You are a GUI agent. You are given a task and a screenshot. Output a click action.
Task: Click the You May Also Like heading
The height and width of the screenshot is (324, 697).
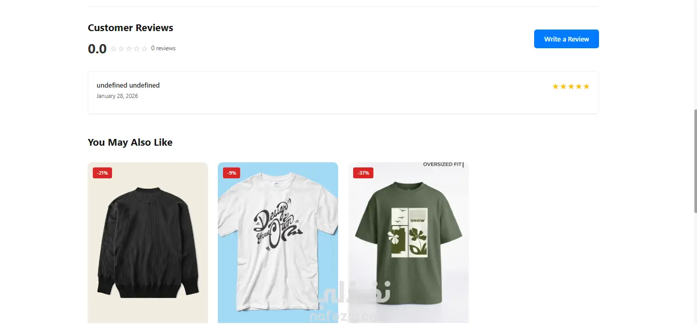(130, 142)
